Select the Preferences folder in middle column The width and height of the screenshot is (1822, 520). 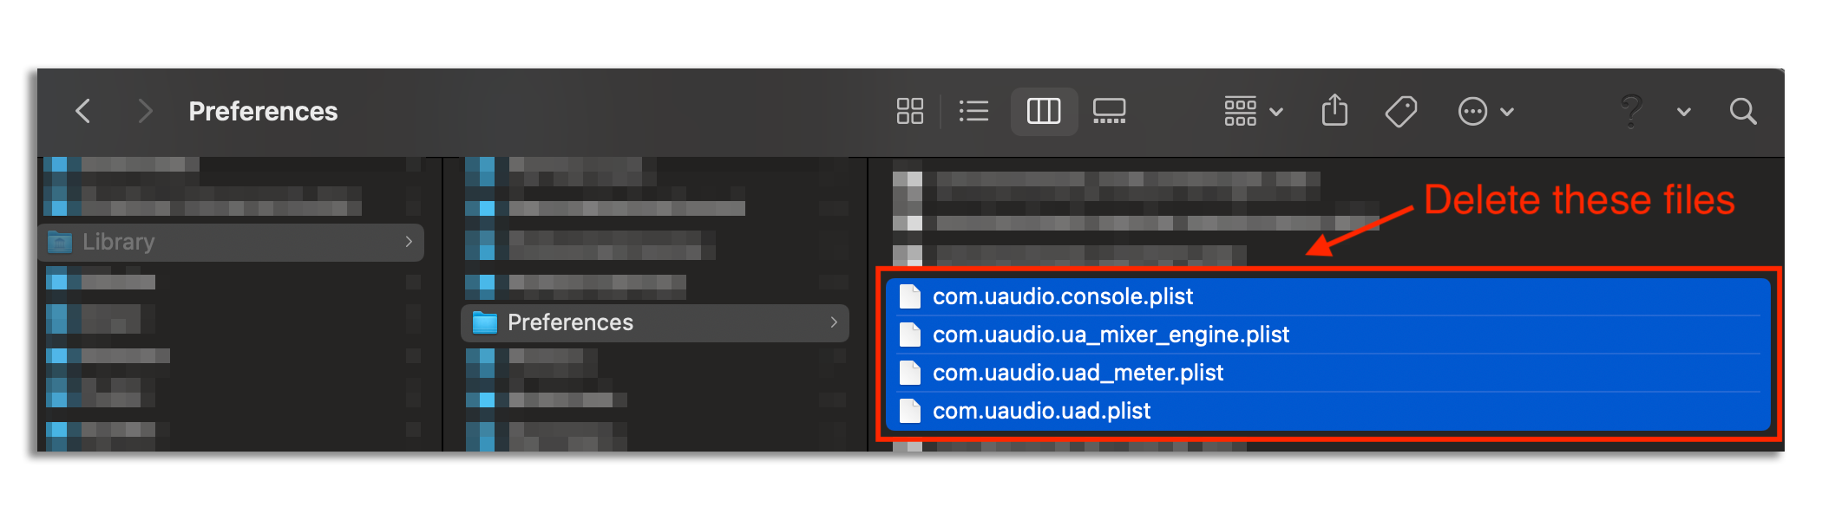(x=655, y=322)
